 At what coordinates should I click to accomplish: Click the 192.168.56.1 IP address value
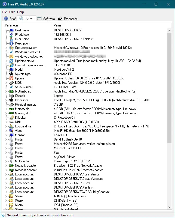click(62, 35)
